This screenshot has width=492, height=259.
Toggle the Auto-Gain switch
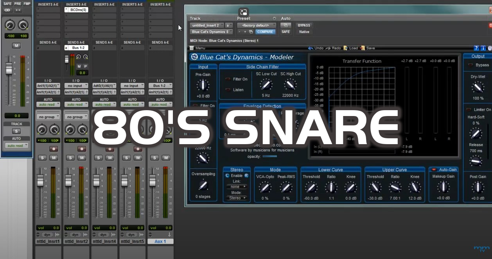coord(434,170)
